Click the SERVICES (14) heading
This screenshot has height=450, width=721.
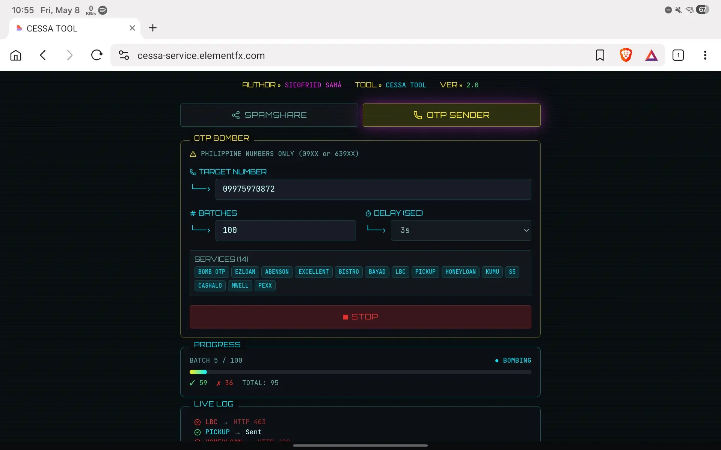(221, 259)
